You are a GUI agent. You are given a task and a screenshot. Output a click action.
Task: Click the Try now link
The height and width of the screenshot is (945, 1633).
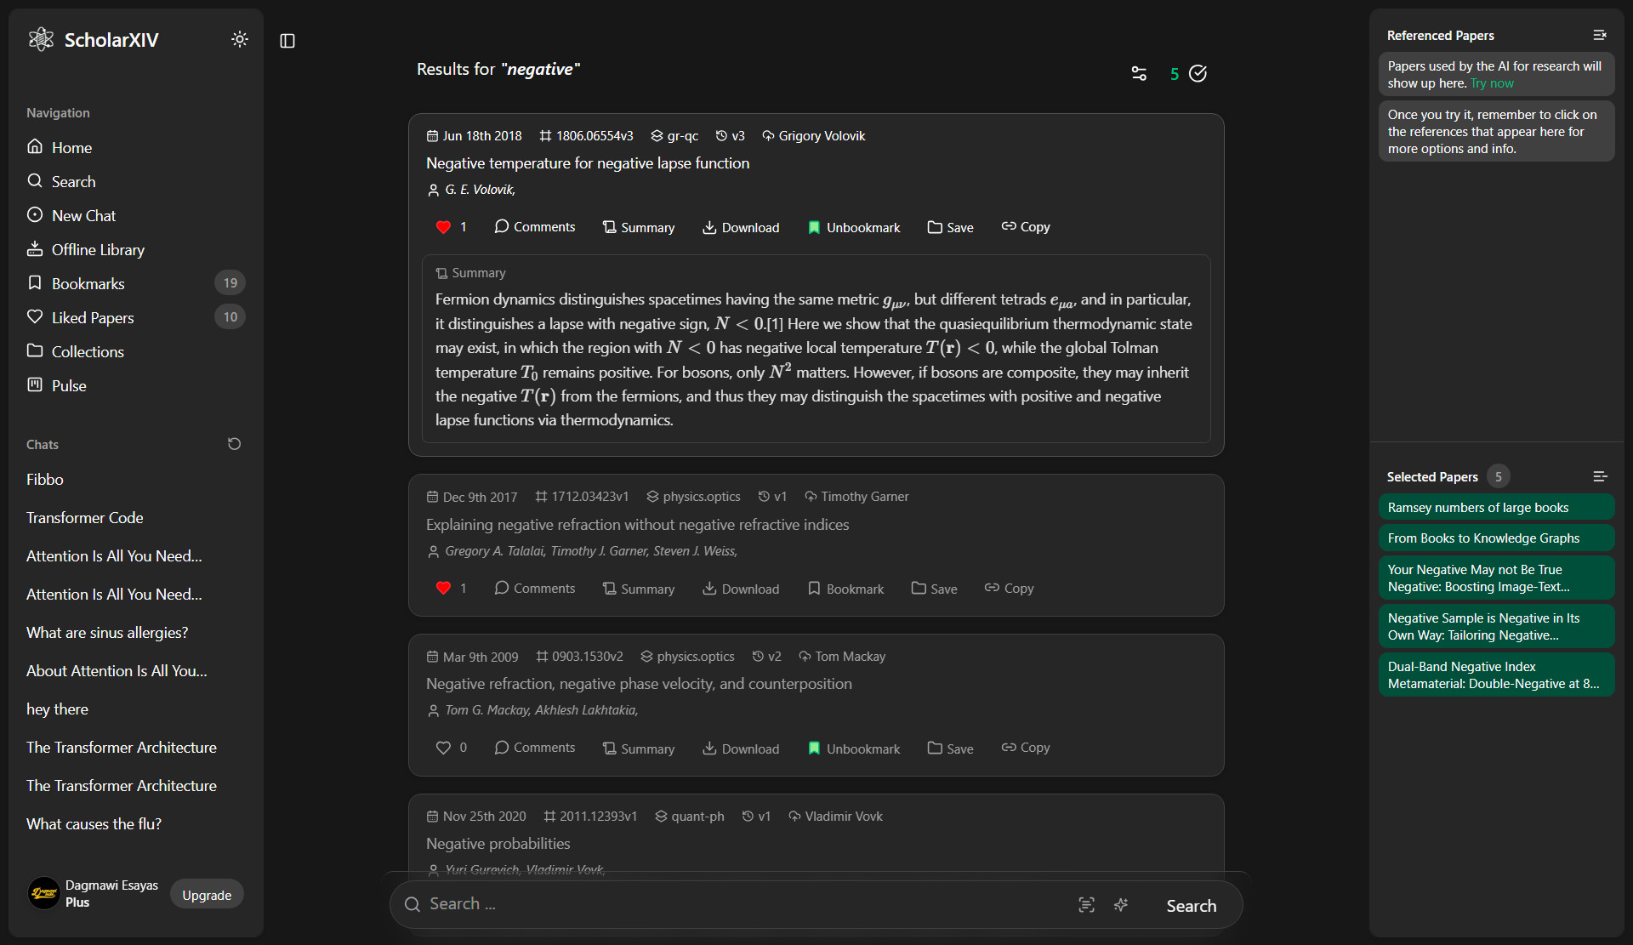(x=1492, y=83)
